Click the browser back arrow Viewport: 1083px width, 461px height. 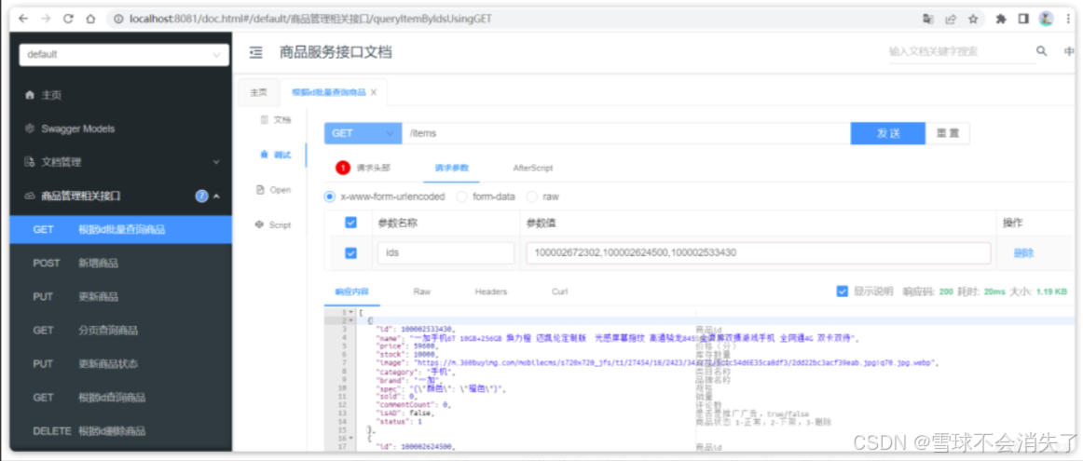(23, 20)
